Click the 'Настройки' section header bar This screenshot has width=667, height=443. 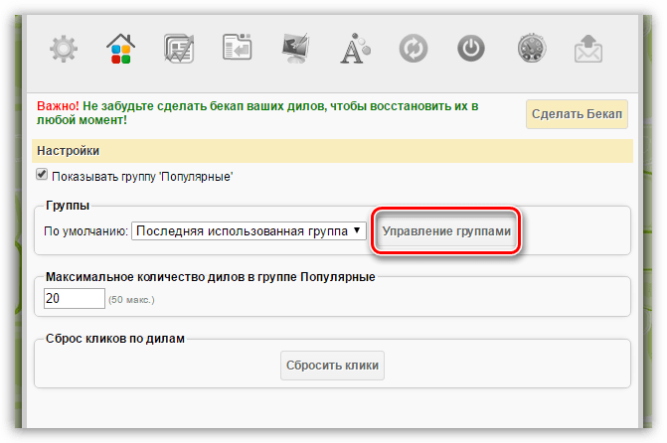coord(333,150)
